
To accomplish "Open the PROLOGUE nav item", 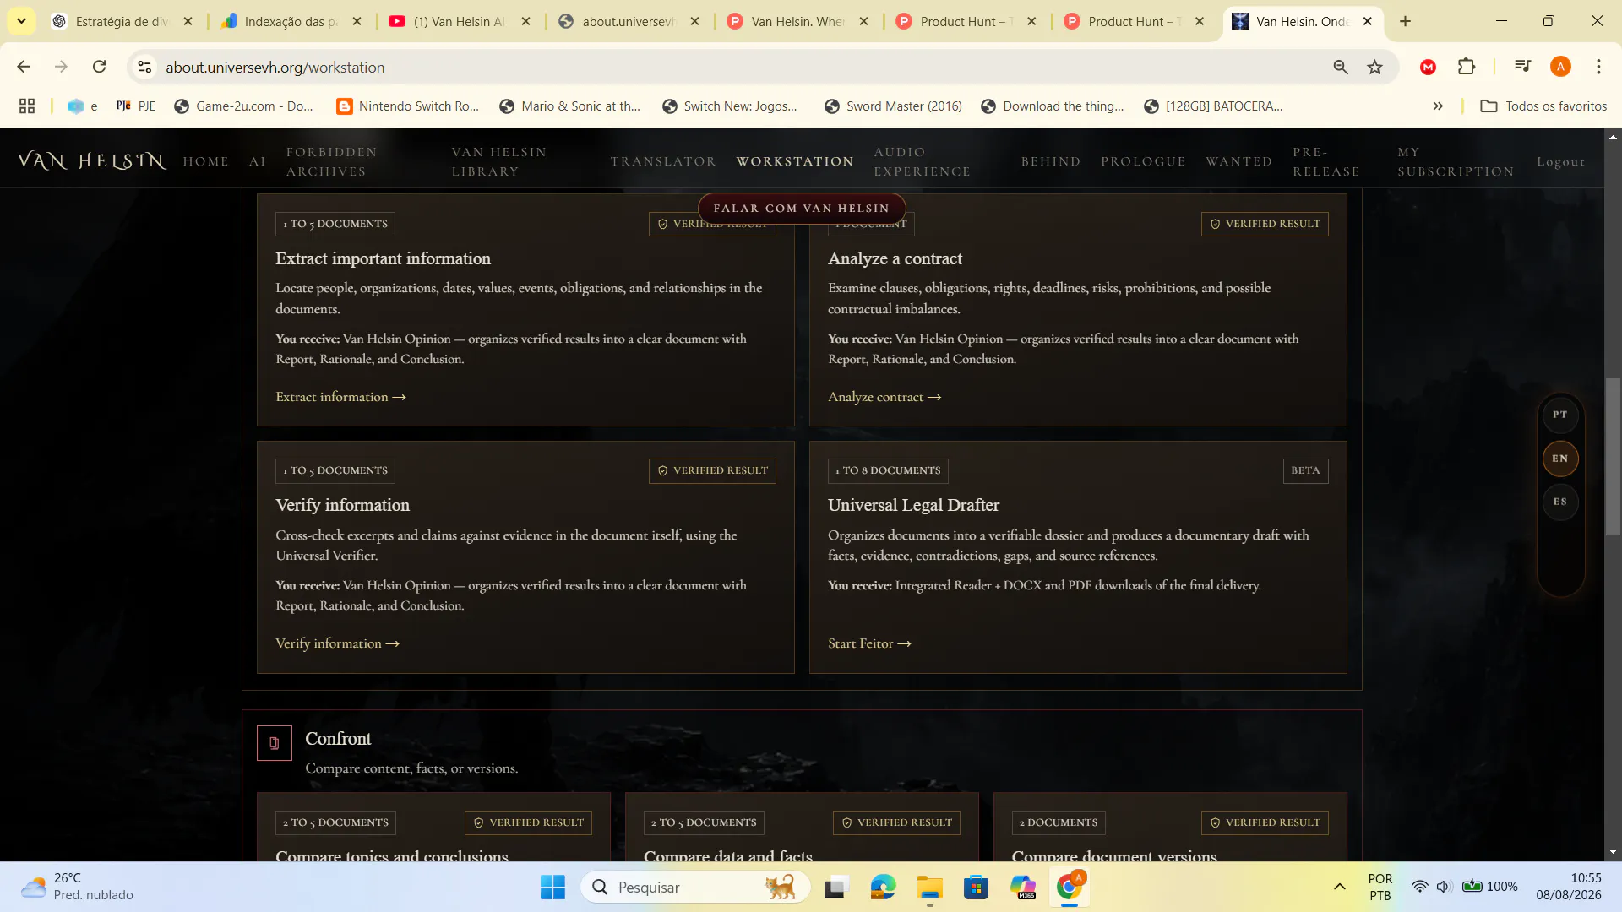I will click(1143, 161).
